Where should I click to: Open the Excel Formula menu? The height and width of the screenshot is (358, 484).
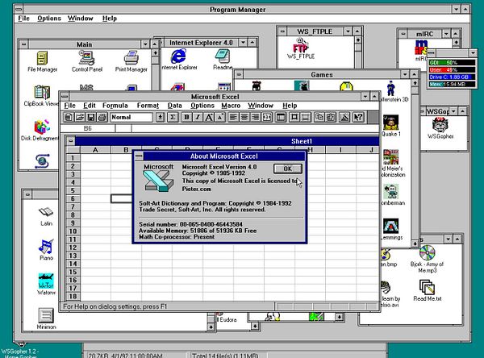pos(115,106)
